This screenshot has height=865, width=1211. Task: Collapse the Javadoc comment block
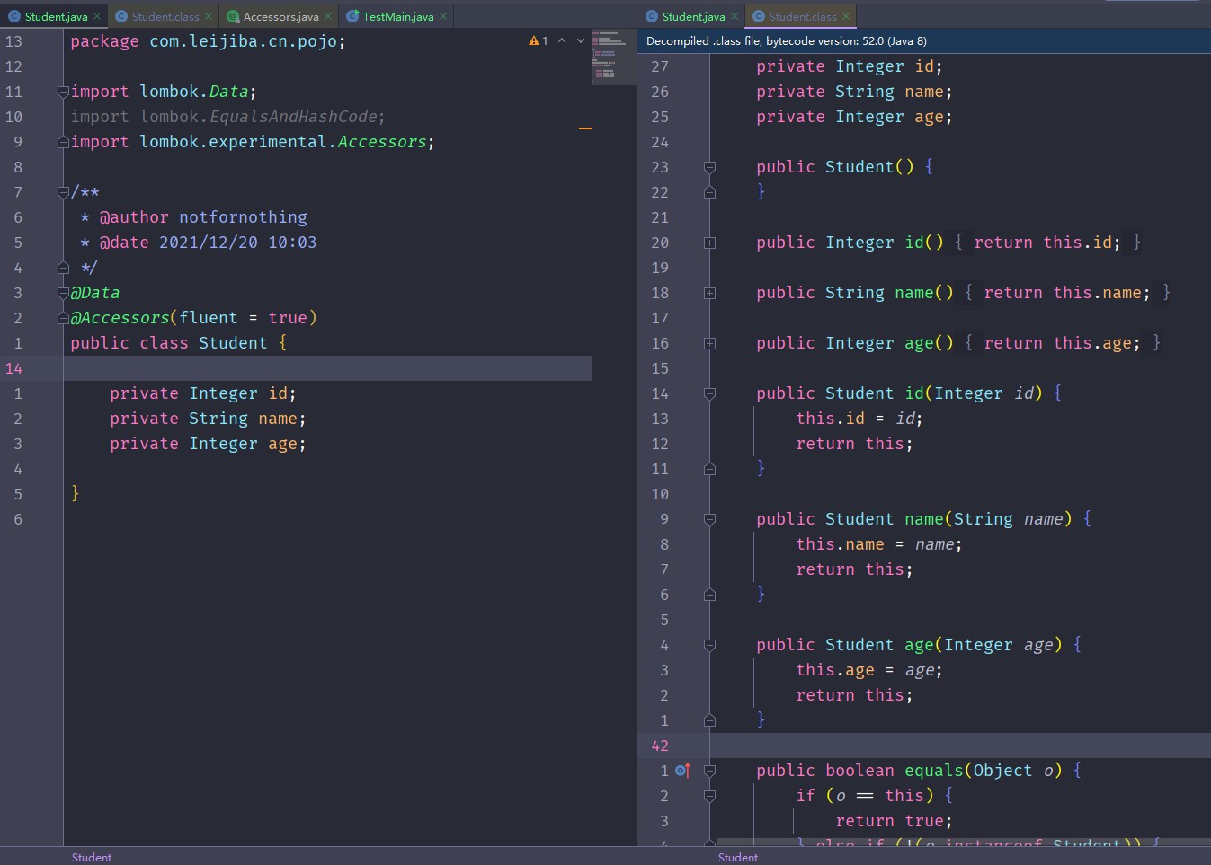[63, 192]
